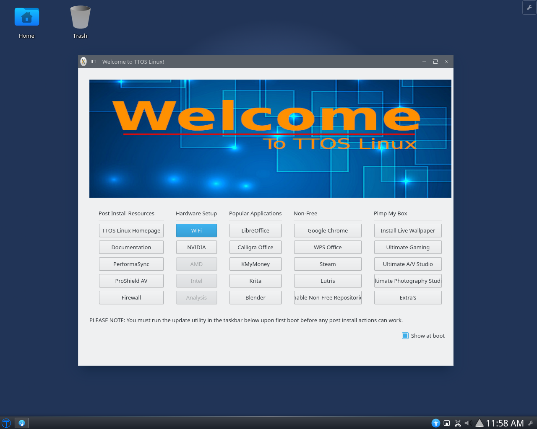This screenshot has width=537, height=429.
Task: Close the Welcome to TTOS Linux window
Action: point(447,62)
